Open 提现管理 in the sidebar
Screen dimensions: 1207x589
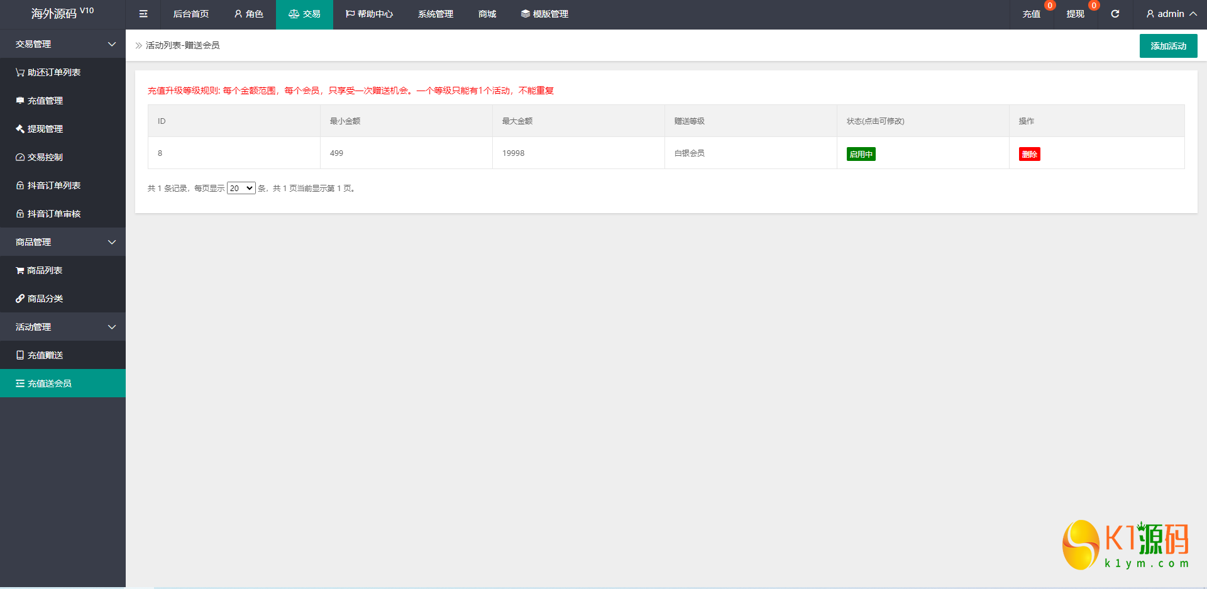63,129
